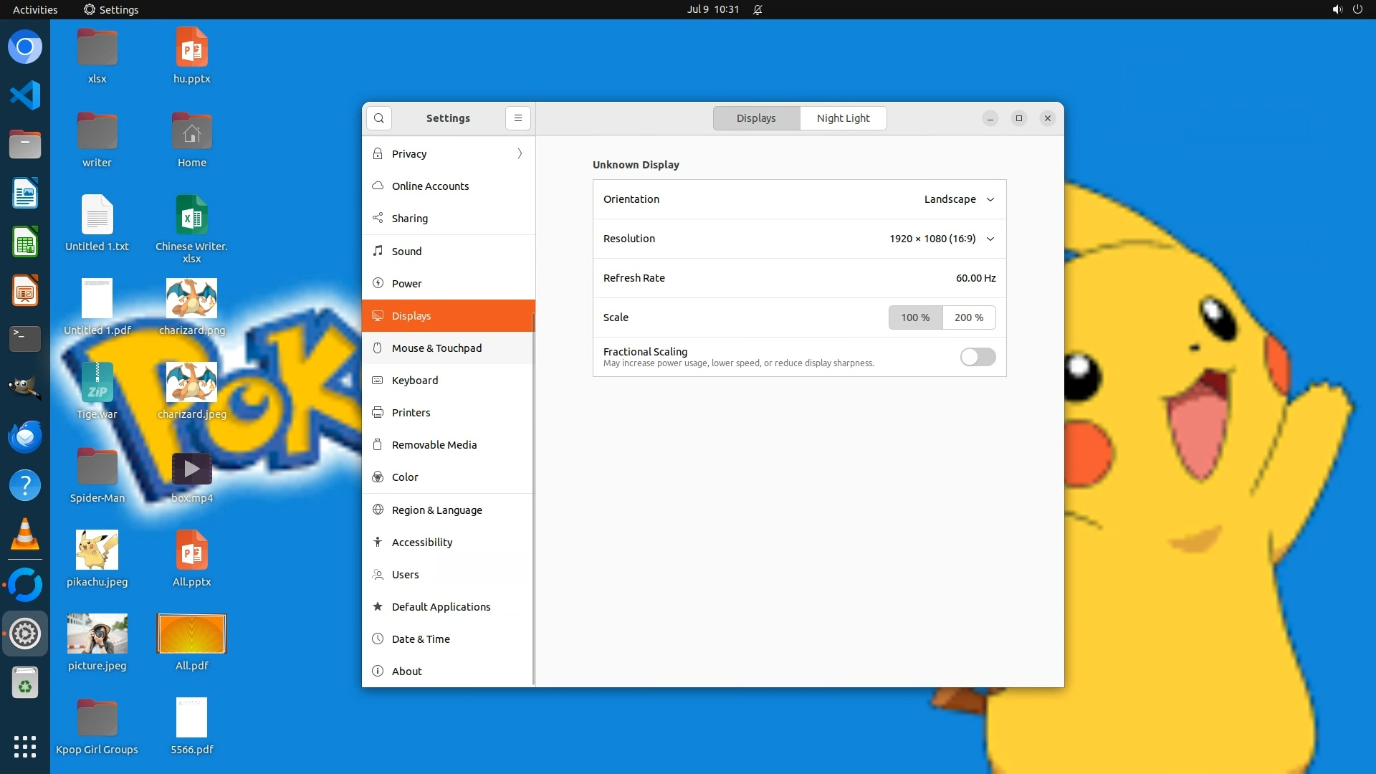Screen dimensions: 1376x774
Task: Click the Accessibility figure icon
Action: click(378, 543)
